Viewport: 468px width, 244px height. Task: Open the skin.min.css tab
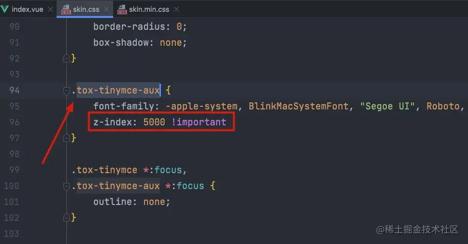pos(149,9)
